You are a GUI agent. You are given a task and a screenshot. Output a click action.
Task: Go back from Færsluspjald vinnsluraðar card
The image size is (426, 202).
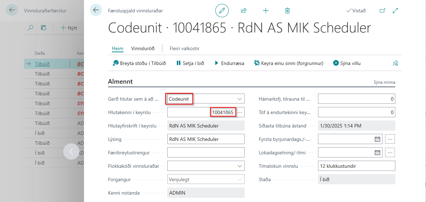pos(96,10)
